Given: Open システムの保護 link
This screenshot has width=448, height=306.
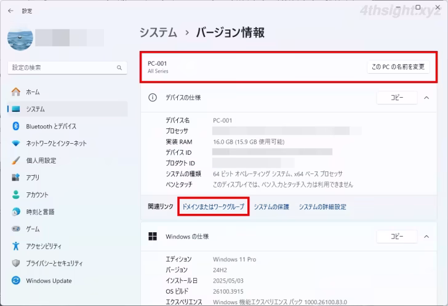Looking at the screenshot, I should 271,206.
